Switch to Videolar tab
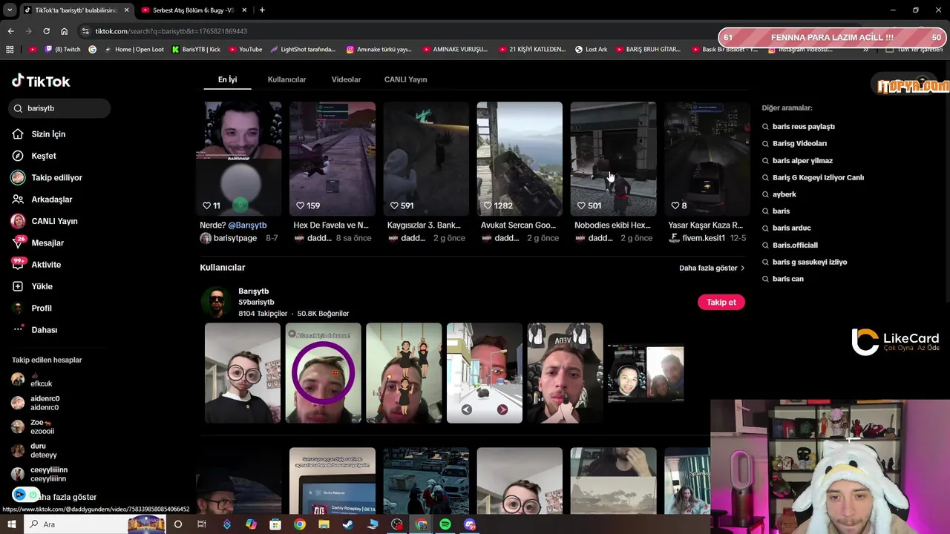 click(x=346, y=79)
